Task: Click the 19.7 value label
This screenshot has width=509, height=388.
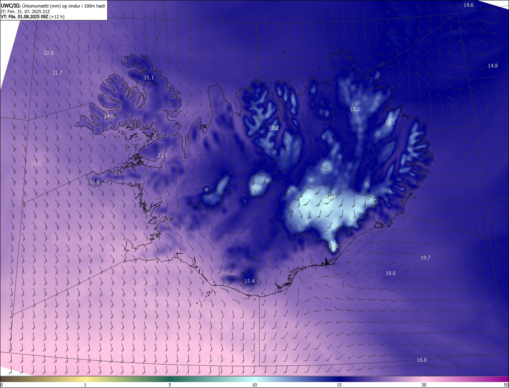Action: point(425,257)
